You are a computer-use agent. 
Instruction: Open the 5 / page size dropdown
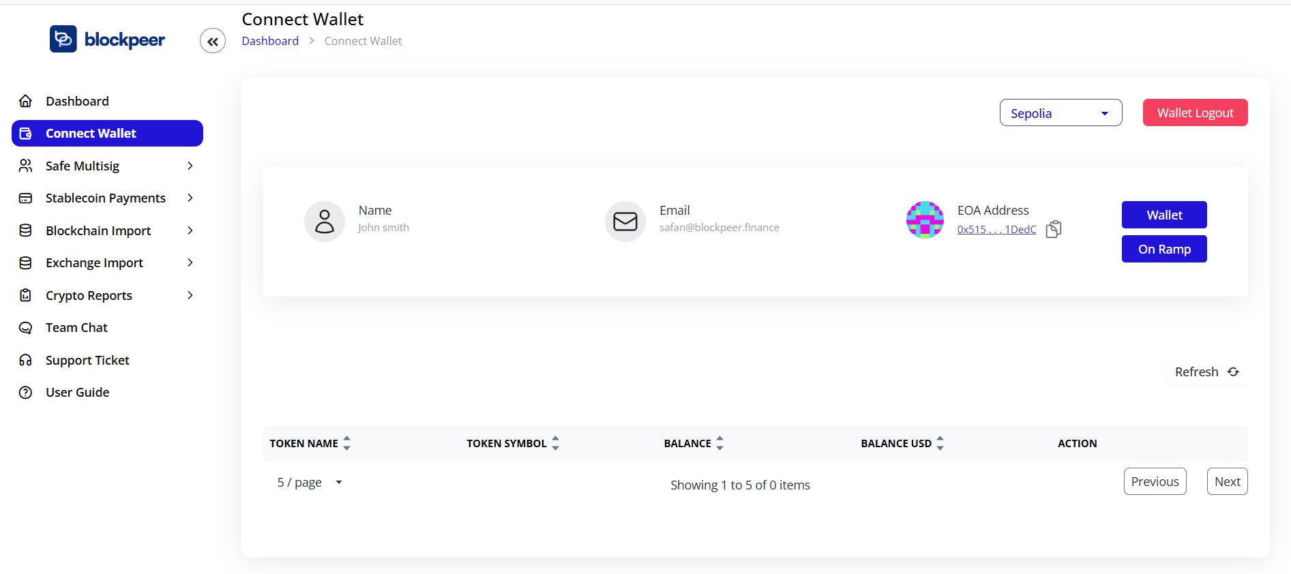pos(310,483)
